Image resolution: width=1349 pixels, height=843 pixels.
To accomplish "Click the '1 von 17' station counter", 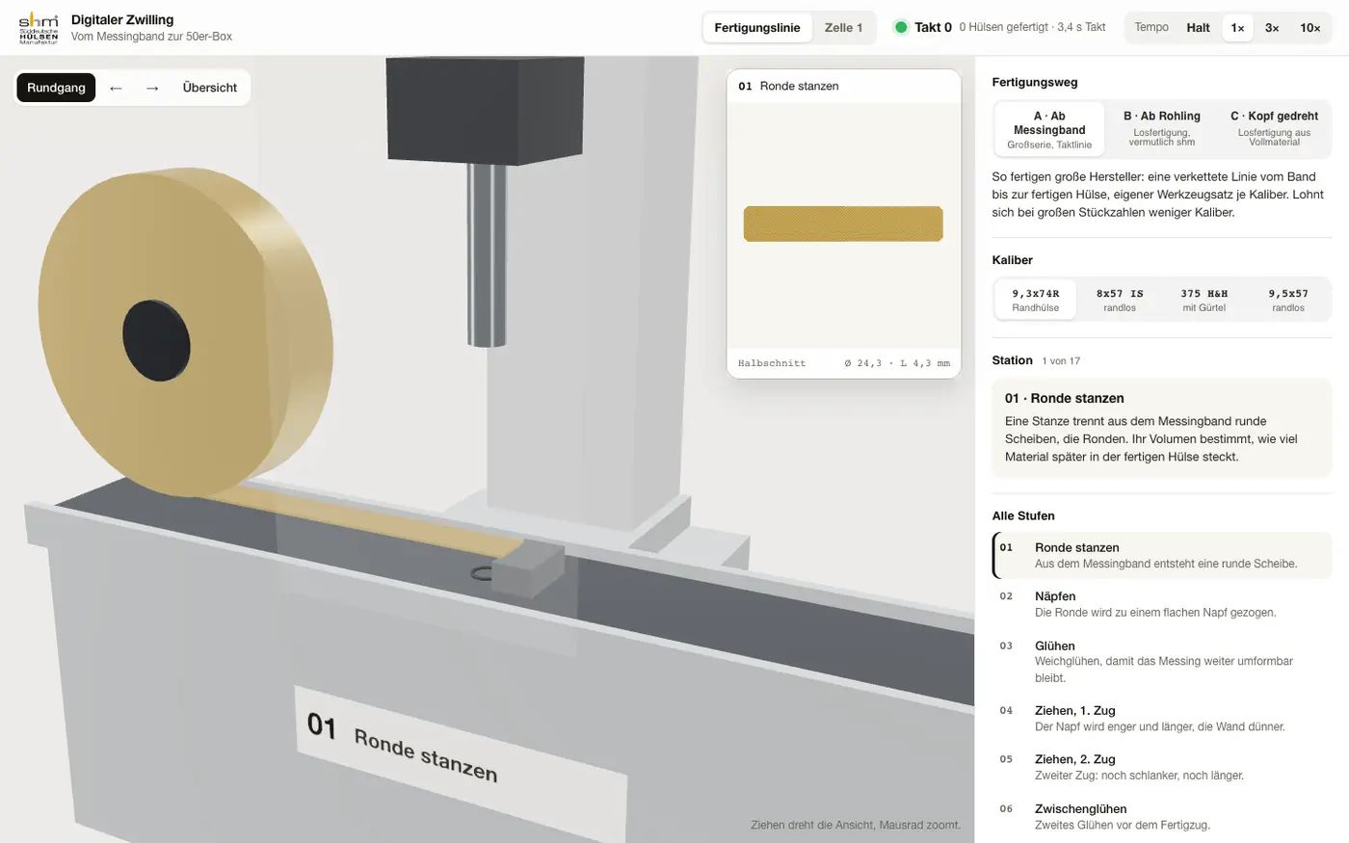I will [x=1061, y=361].
